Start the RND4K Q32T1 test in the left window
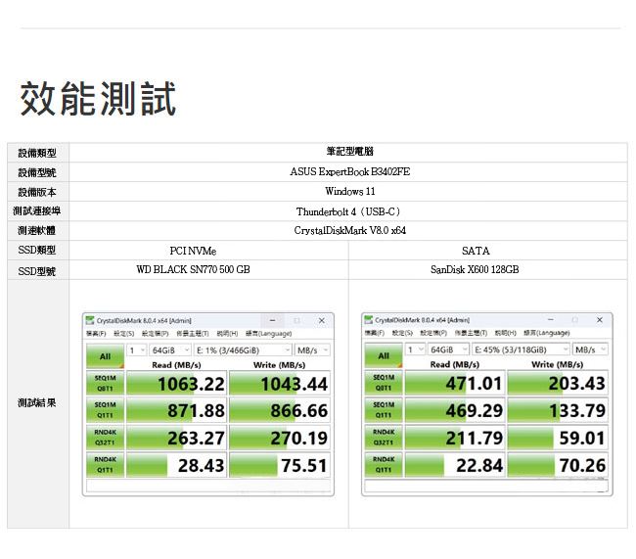This screenshot has height=559, width=636. 106,438
